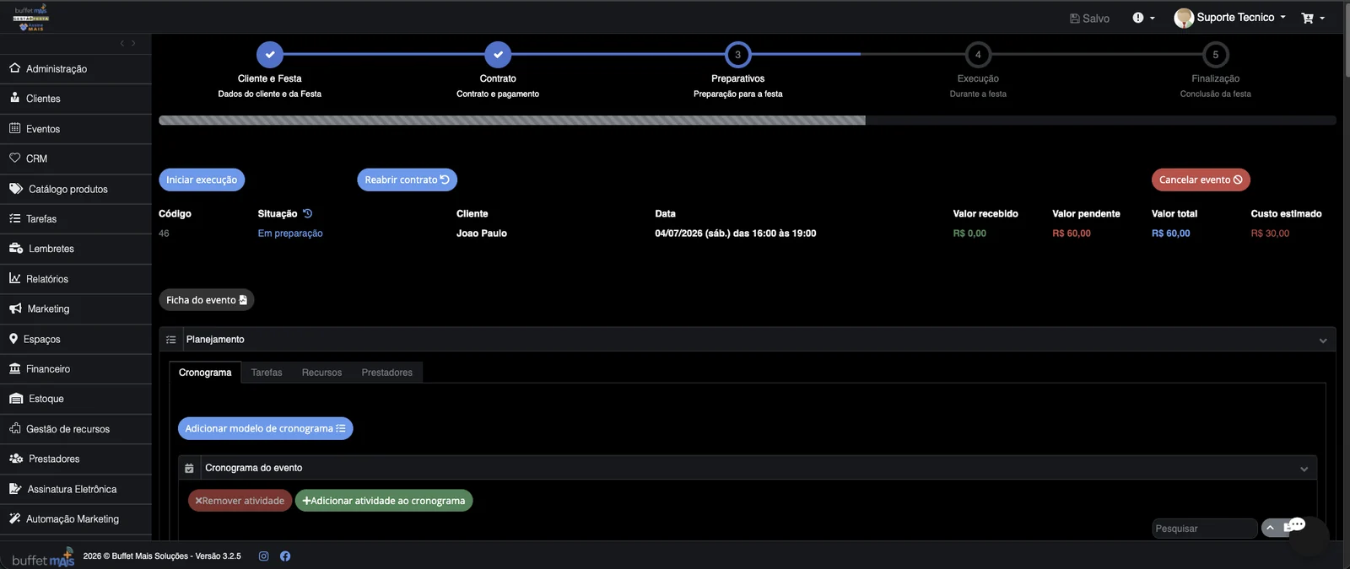Click the Clientes person icon
This screenshot has width=1350, height=569.
(x=15, y=98)
